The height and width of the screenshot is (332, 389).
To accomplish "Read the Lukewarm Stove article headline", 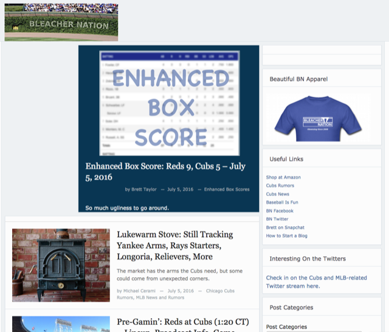I will point(175,245).
